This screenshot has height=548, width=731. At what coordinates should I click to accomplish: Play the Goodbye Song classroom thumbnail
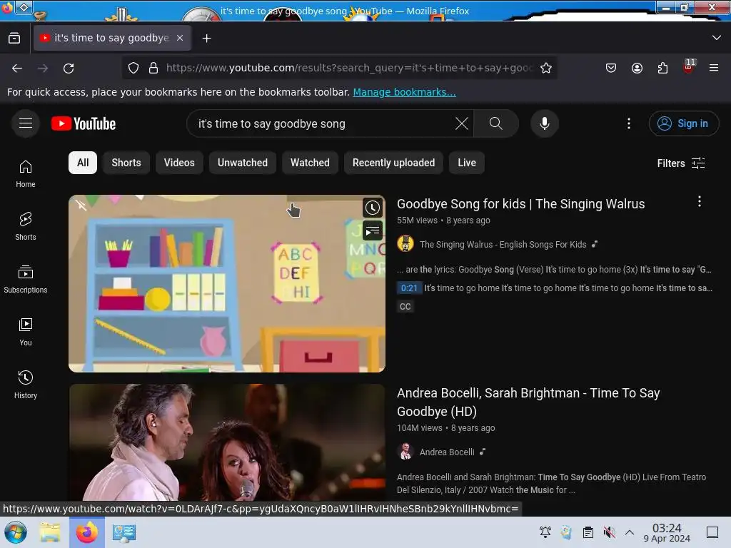227,283
